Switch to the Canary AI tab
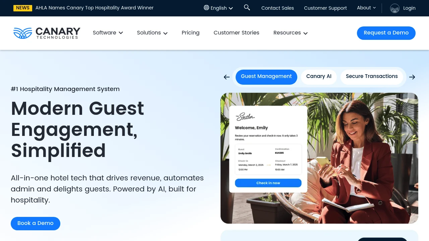This screenshot has width=429, height=241. coord(319,77)
